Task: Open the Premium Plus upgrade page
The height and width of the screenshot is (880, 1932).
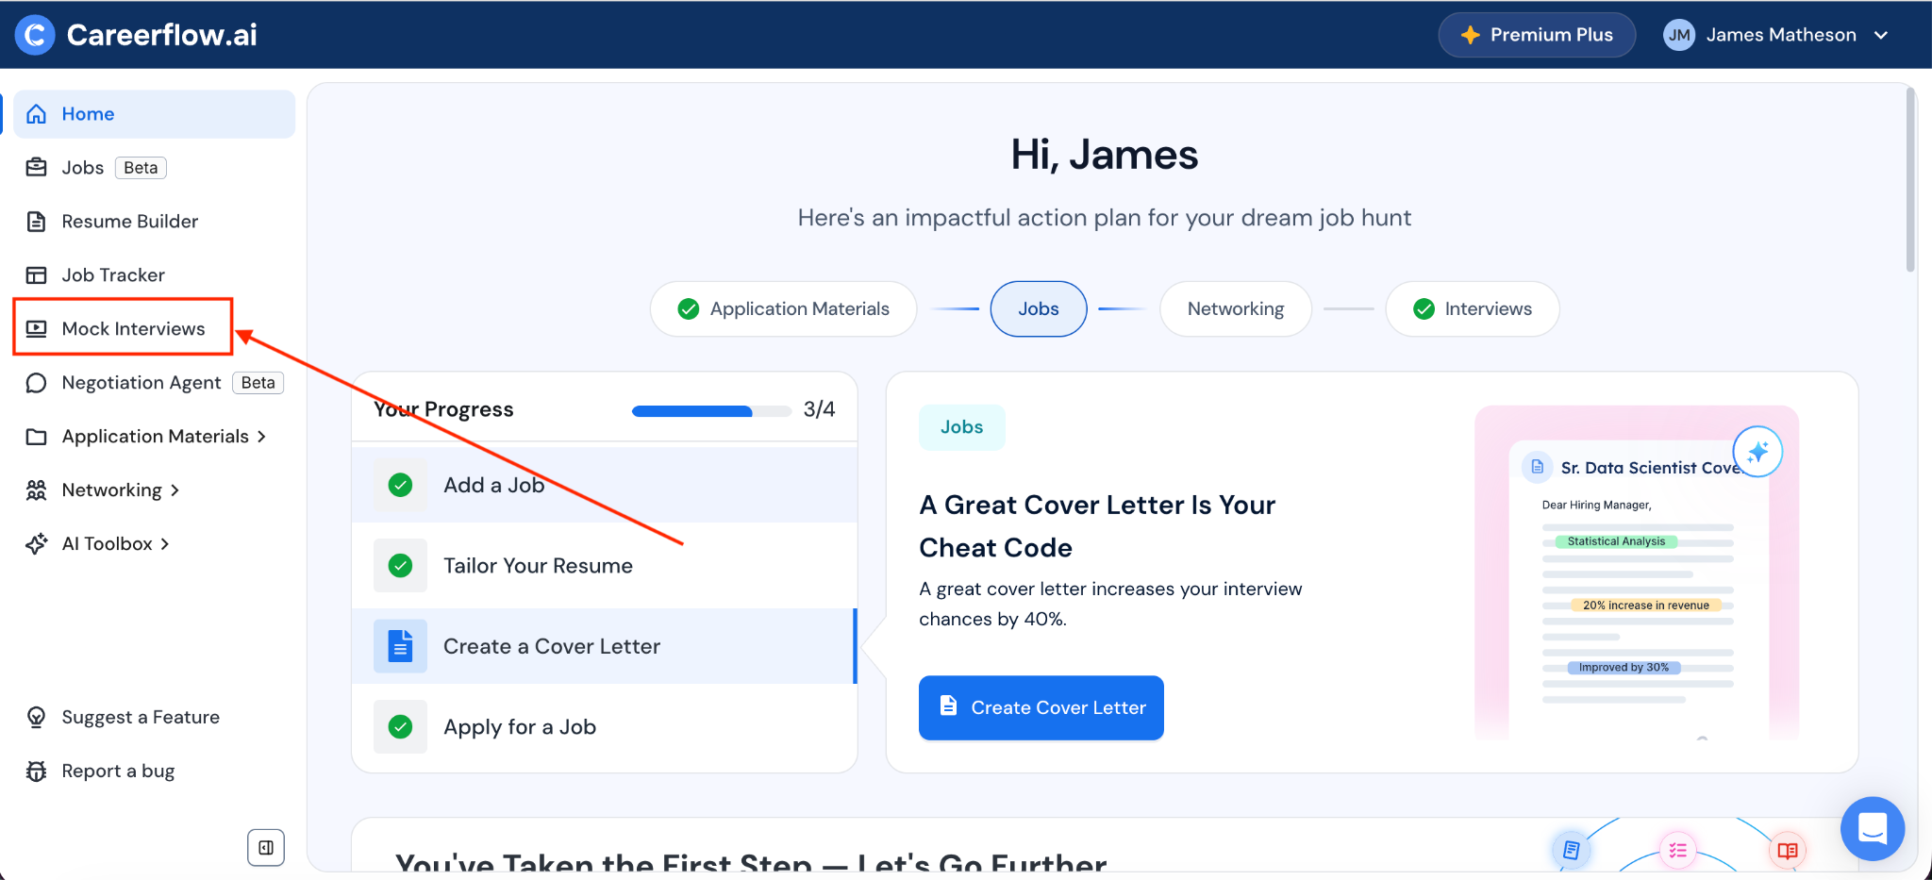Action: [x=1536, y=34]
